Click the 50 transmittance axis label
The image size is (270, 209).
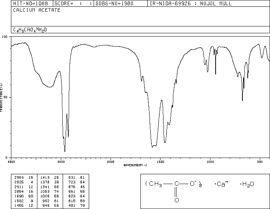tap(6, 97)
